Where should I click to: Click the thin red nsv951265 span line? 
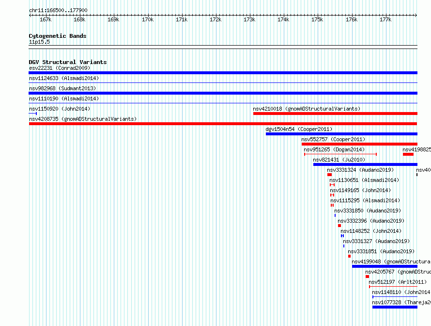click(340, 154)
